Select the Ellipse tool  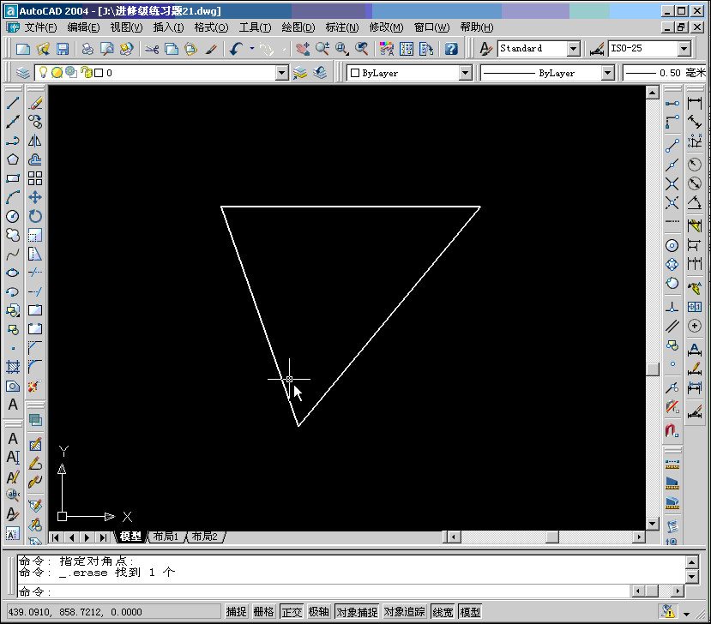tap(13, 273)
